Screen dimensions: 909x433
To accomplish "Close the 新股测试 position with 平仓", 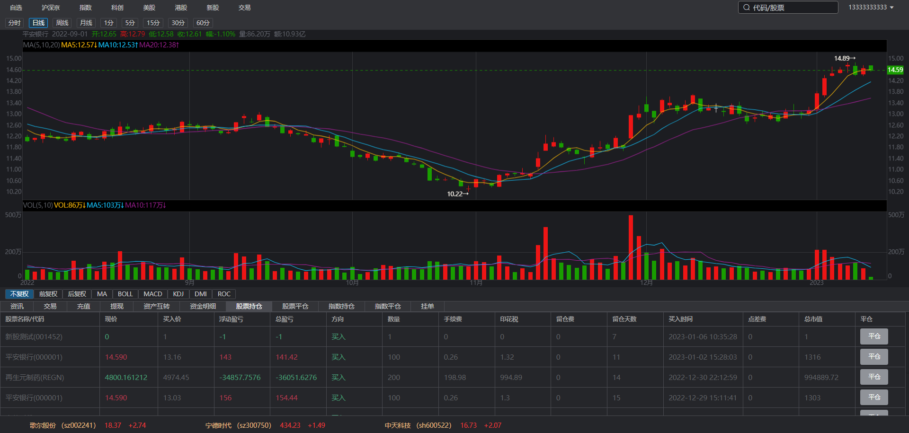I will click(873, 336).
